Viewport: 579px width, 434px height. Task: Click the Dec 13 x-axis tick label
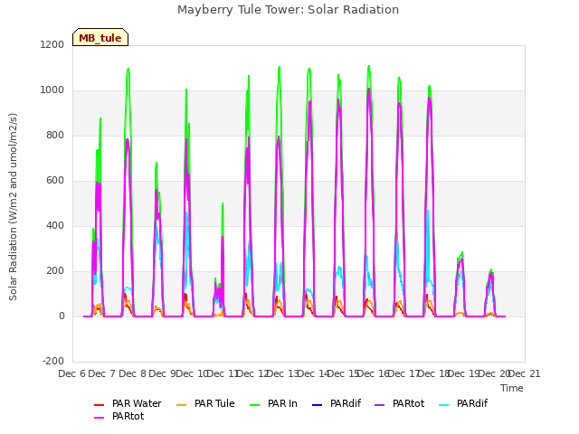[x=283, y=373]
